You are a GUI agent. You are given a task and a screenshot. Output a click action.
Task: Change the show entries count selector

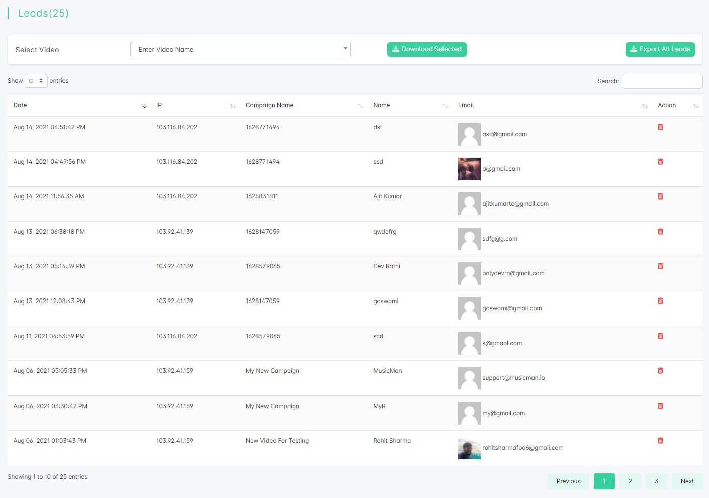[36, 81]
